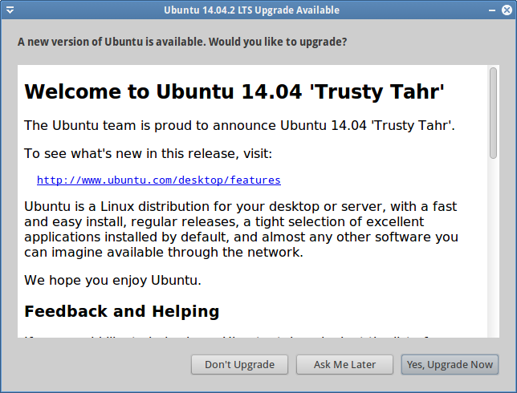
Task: Grab the release notes scrollbar thumb
Action: click(493, 112)
